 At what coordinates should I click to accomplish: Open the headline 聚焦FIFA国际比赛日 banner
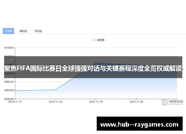coord(93,67)
